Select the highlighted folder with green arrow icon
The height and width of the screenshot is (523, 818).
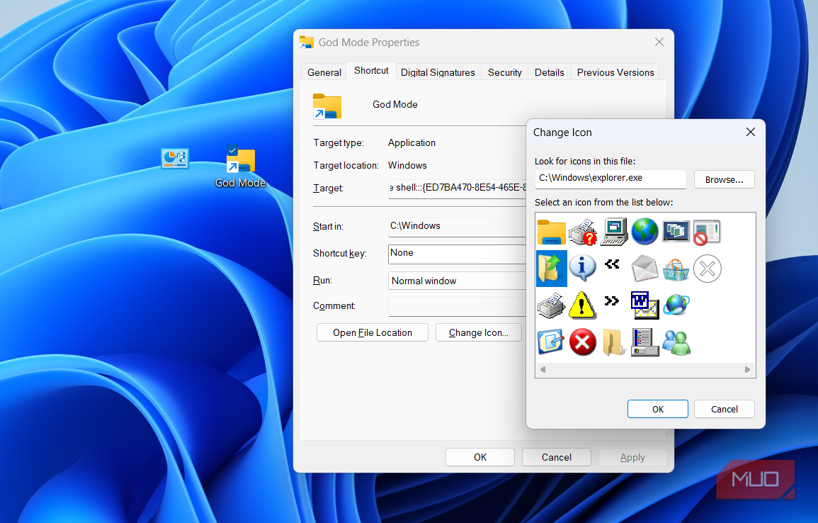click(552, 269)
